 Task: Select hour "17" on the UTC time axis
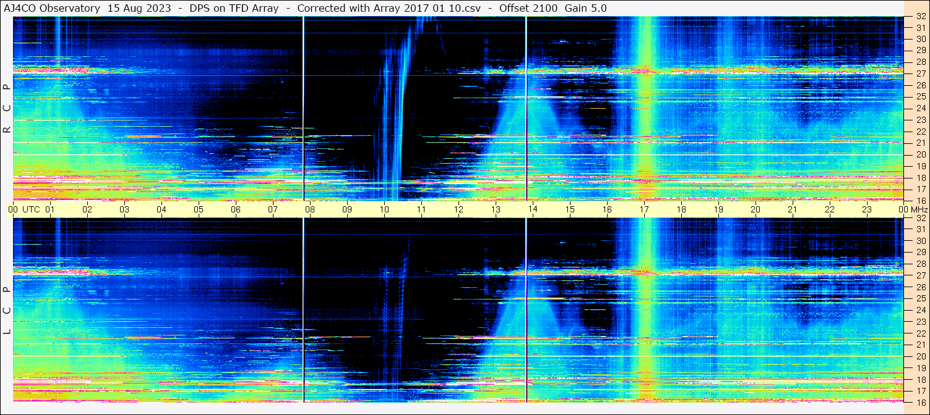[644, 209]
